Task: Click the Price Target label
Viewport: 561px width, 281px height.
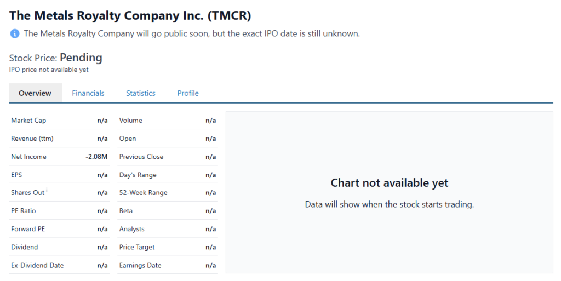Action: click(137, 247)
